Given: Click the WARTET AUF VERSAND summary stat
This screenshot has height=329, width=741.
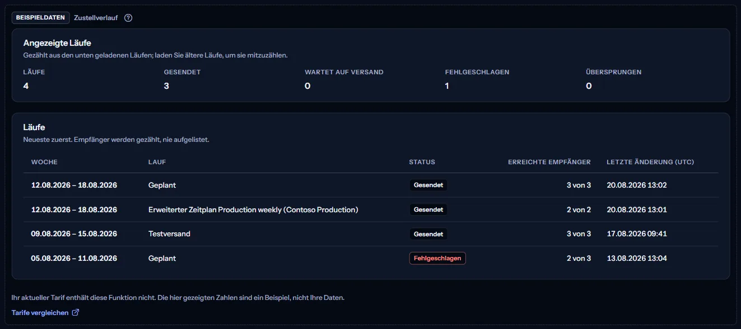Looking at the screenshot, I should pyautogui.click(x=344, y=79).
